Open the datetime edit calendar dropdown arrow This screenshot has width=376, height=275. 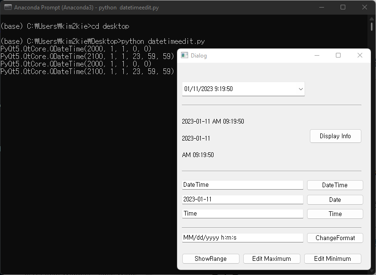pyautogui.click(x=300, y=89)
